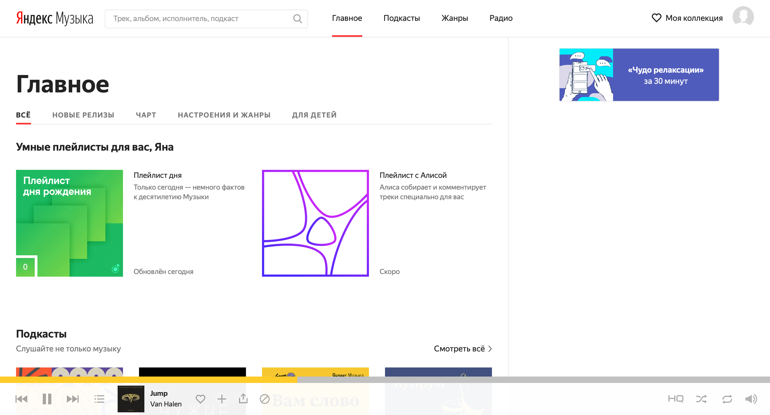Pause the playing track

tap(47, 399)
